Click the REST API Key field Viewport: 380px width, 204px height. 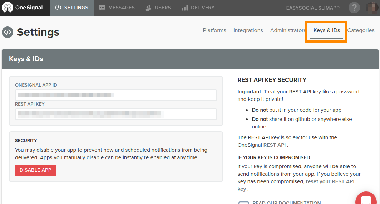coord(116,114)
